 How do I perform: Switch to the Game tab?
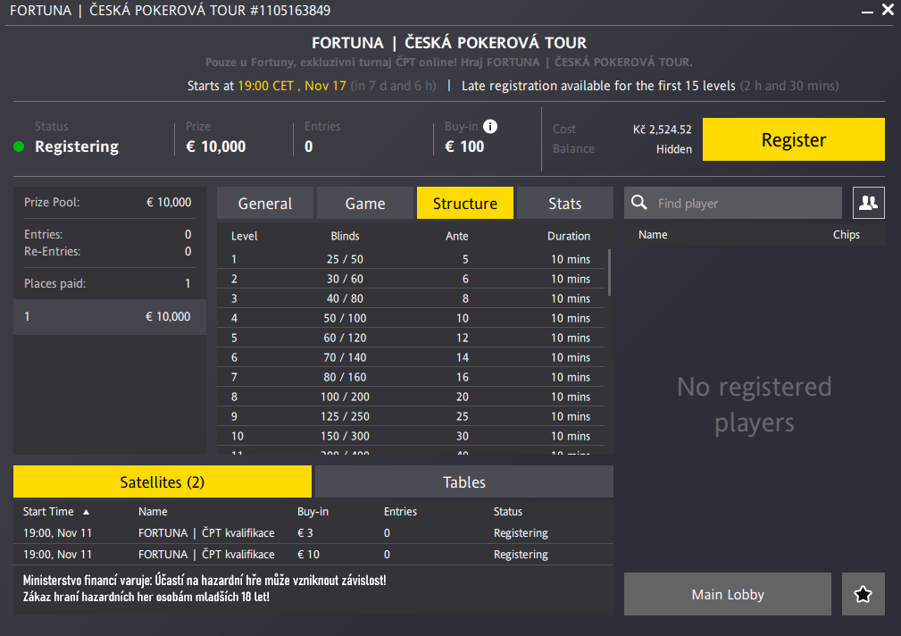tap(365, 203)
